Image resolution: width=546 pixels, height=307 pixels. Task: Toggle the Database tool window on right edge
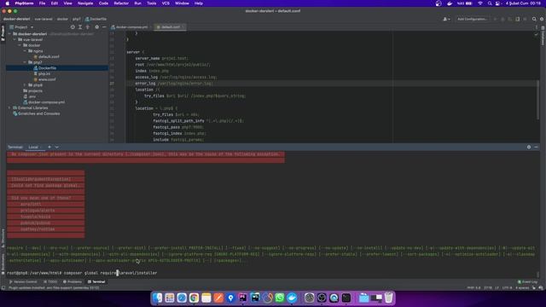tap(543, 36)
